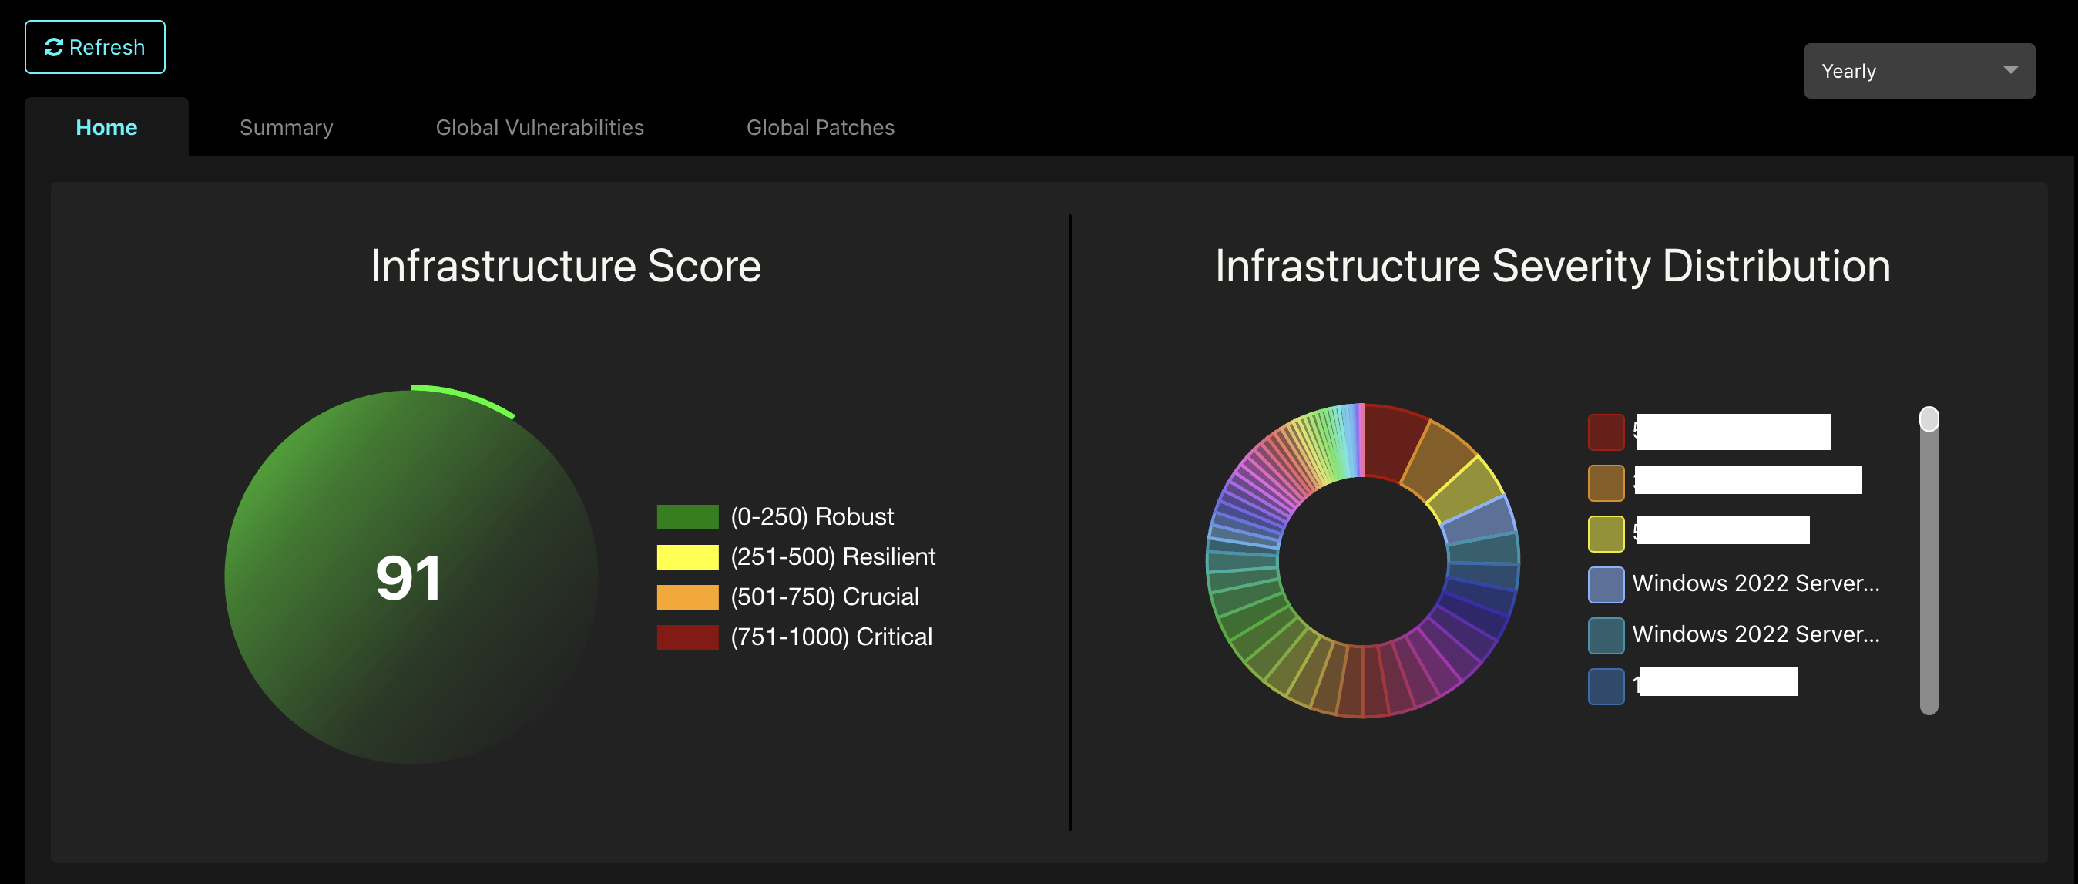
Task: Select the Home tab
Action: 106,127
